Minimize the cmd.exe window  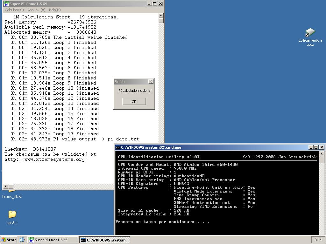pyautogui.click(x=311, y=147)
